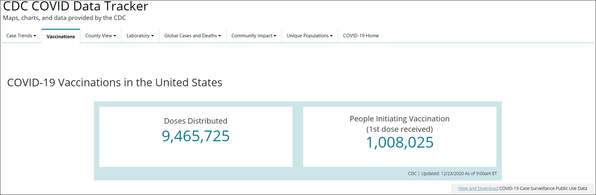Screen dimensions: 596x195
Task: Click the Updated 12/23/2020 timestamp text
Action: click(x=459, y=174)
